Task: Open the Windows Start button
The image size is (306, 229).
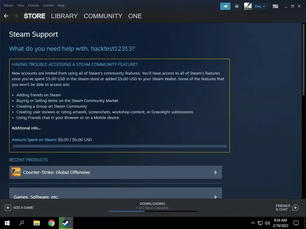Action: coord(7,223)
